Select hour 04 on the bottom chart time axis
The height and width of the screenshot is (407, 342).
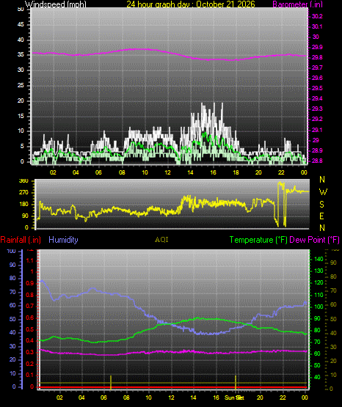point(81,397)
